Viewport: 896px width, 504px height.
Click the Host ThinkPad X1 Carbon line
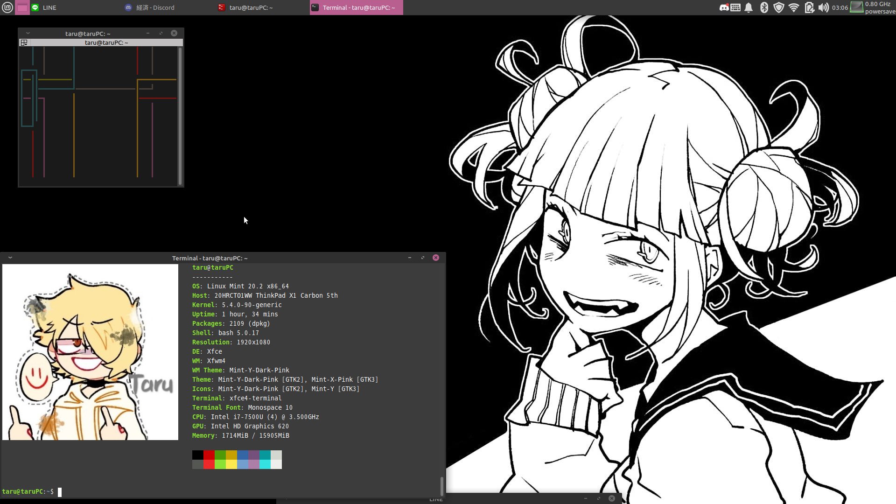coord(265,295)
